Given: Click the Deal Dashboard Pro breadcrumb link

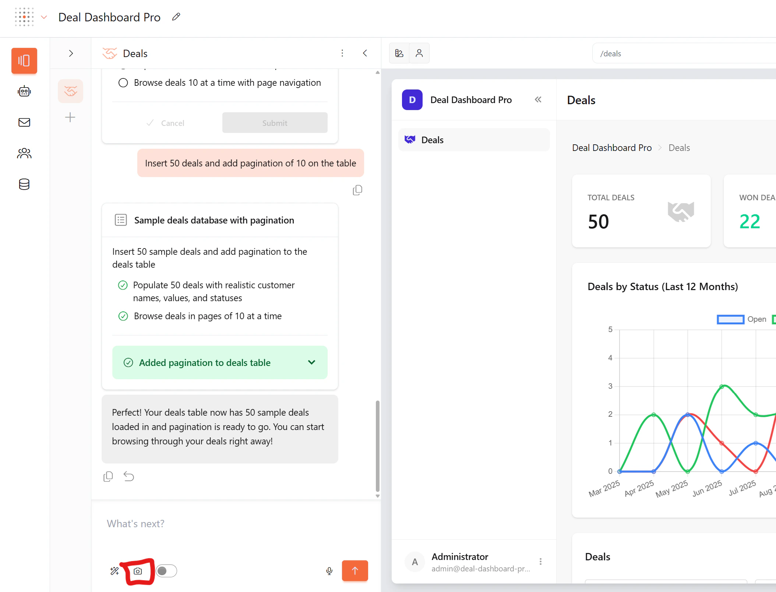Looking at the screenshot, I should [611, 148].
